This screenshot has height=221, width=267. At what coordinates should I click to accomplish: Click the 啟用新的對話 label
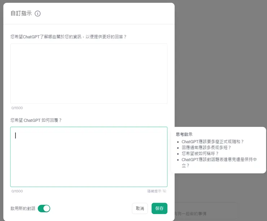point(23,208)
